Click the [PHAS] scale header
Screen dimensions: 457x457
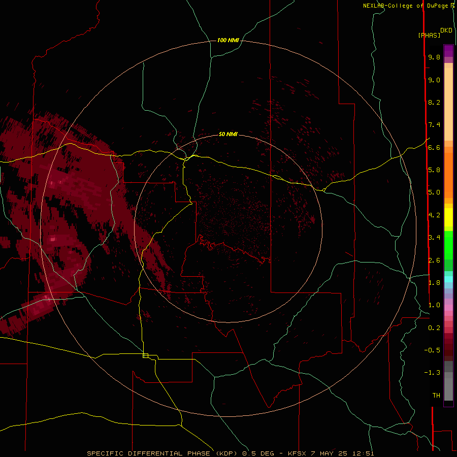(429, 35)
